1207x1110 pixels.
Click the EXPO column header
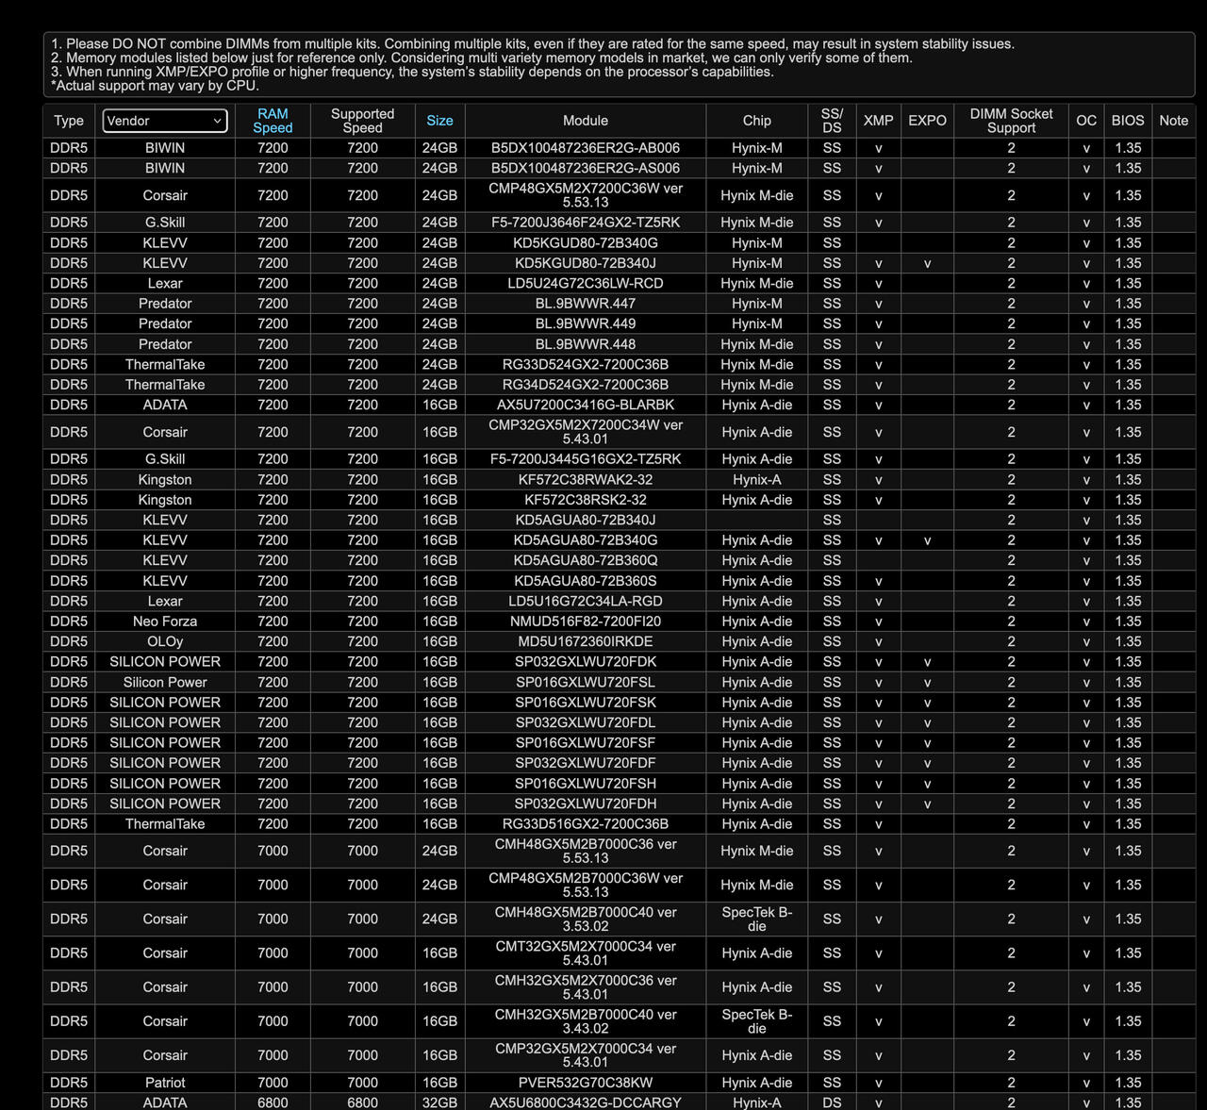927,121
